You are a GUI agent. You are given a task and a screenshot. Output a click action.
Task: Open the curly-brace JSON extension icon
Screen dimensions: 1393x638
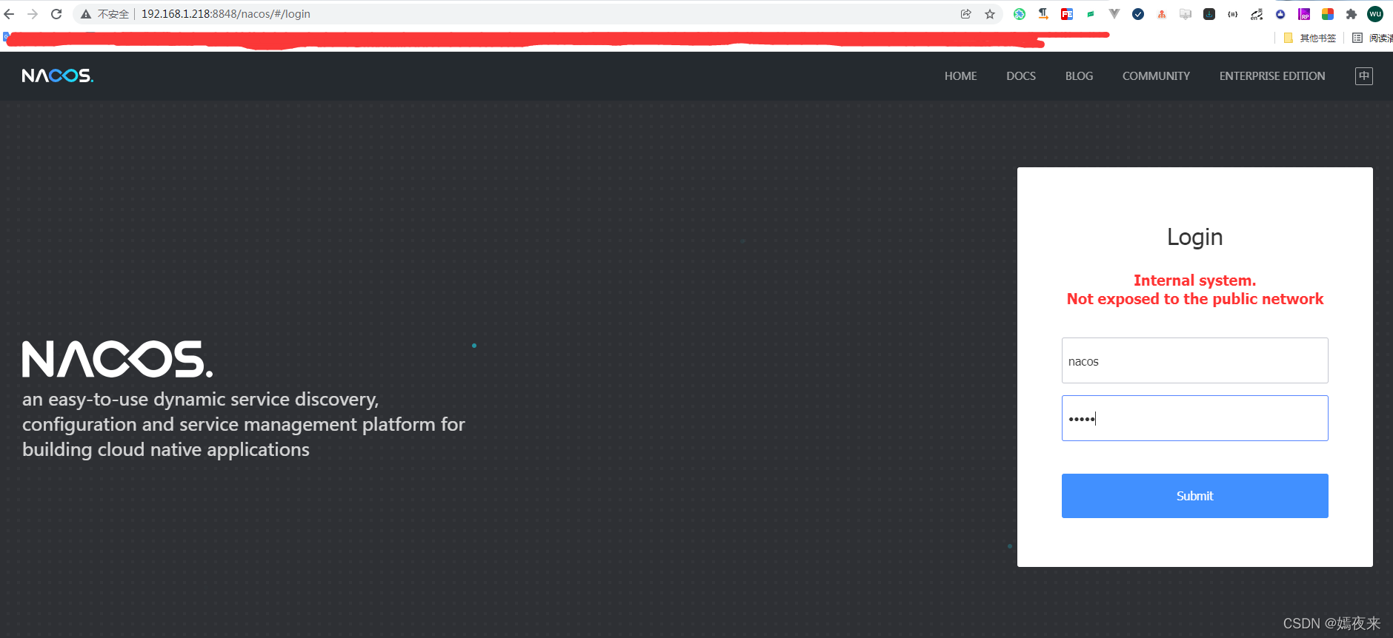1233,14
